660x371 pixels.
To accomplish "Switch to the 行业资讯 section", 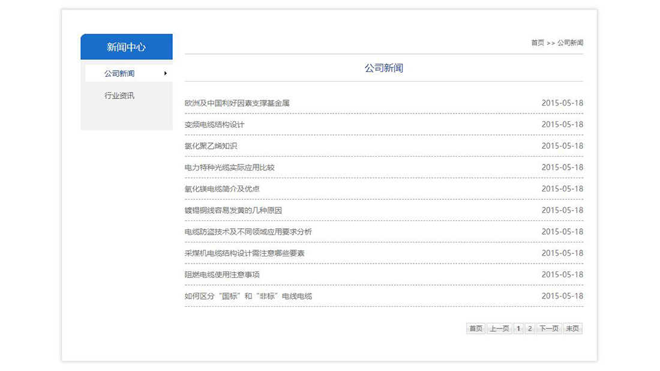I will [118, 95].
